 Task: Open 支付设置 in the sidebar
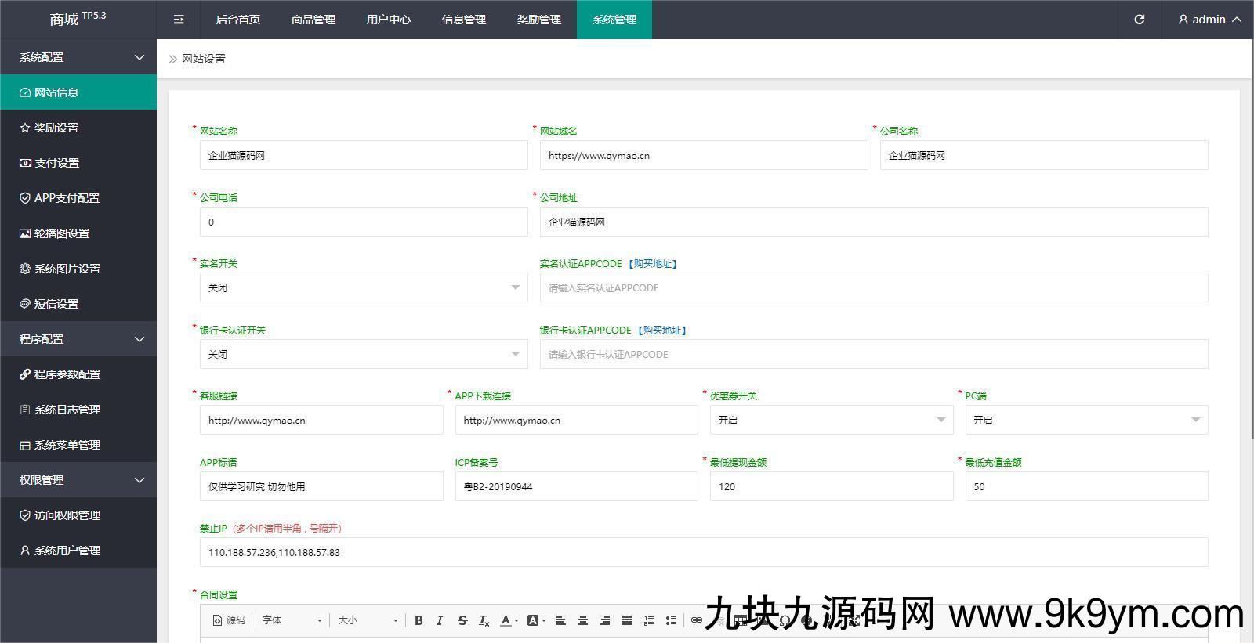click(56, 163)
